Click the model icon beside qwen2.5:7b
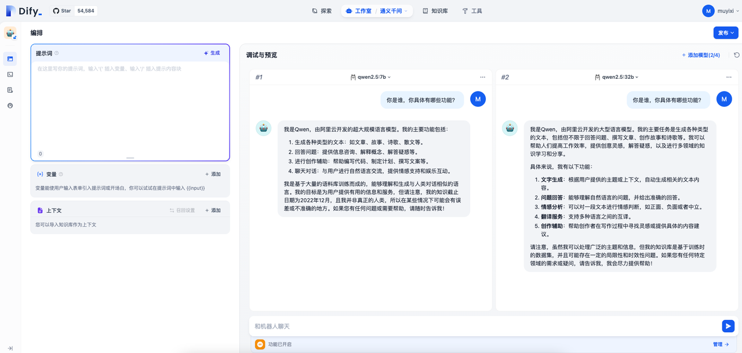 click(353, 77)
